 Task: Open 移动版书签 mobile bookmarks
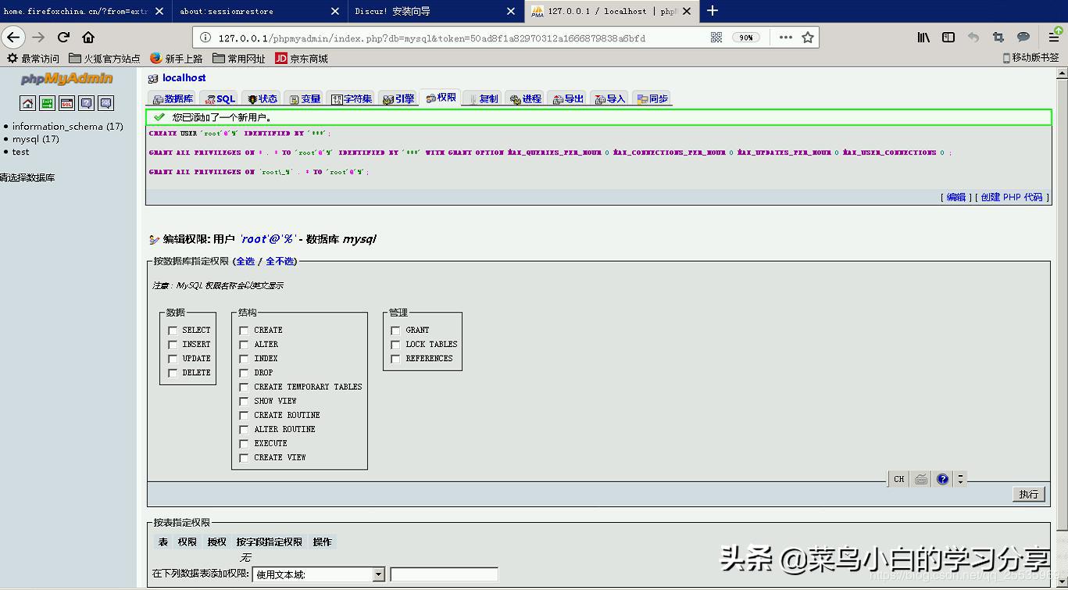(x=1031, y=58)
